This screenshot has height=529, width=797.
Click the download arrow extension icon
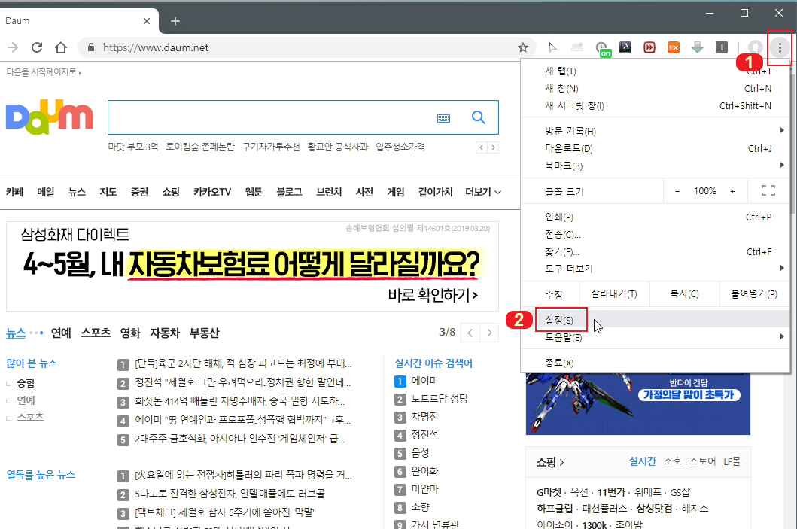tap(698, 47)
